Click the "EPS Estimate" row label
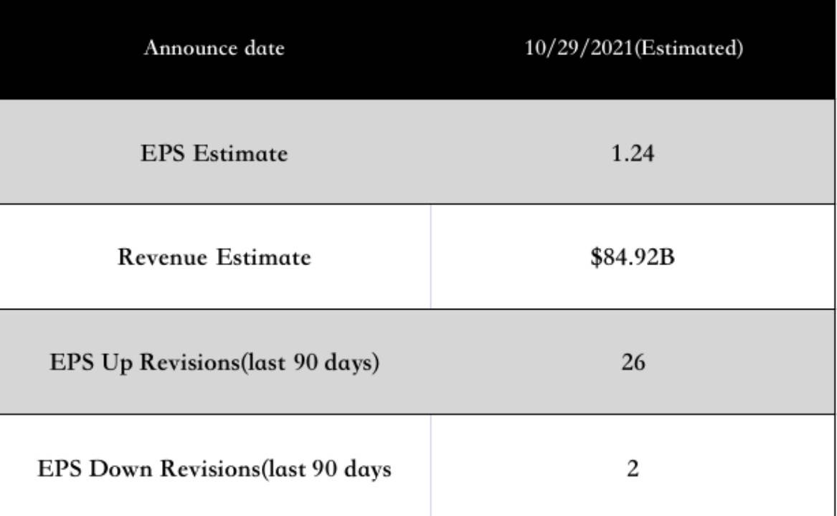Image resolution: width=837 pixels, height=516 pixels. [214, 153]
